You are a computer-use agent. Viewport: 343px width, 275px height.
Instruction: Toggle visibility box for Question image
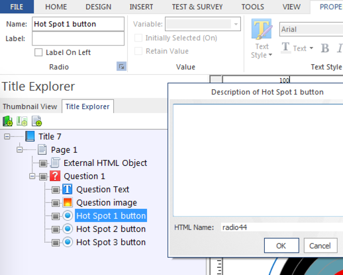coord(56,203)
